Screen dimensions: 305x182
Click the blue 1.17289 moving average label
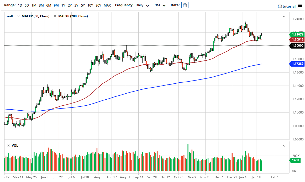tap(297, 64)
